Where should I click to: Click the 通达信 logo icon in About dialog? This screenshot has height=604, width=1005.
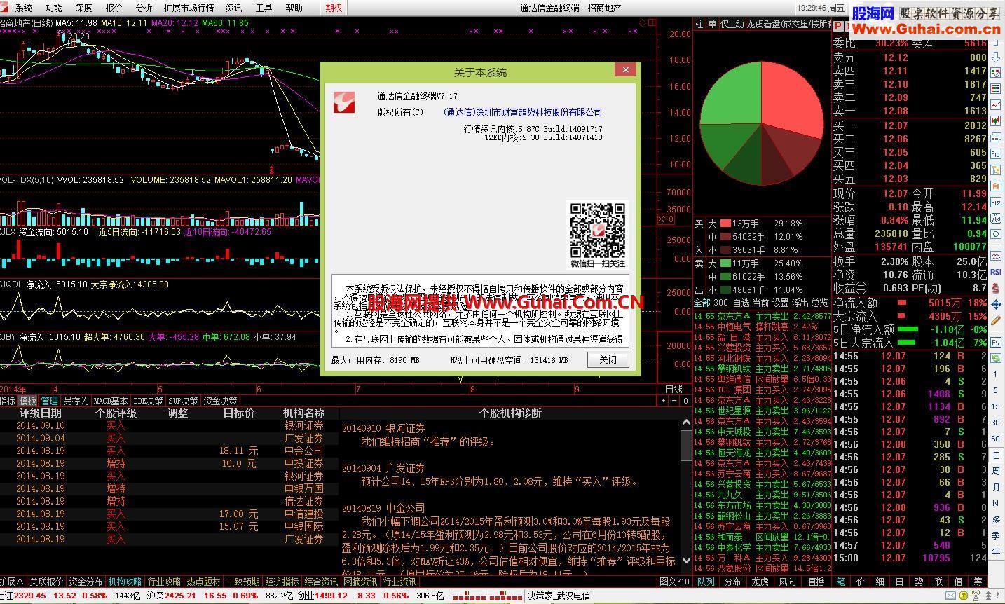pyautogui.click(x=343, y=102)
